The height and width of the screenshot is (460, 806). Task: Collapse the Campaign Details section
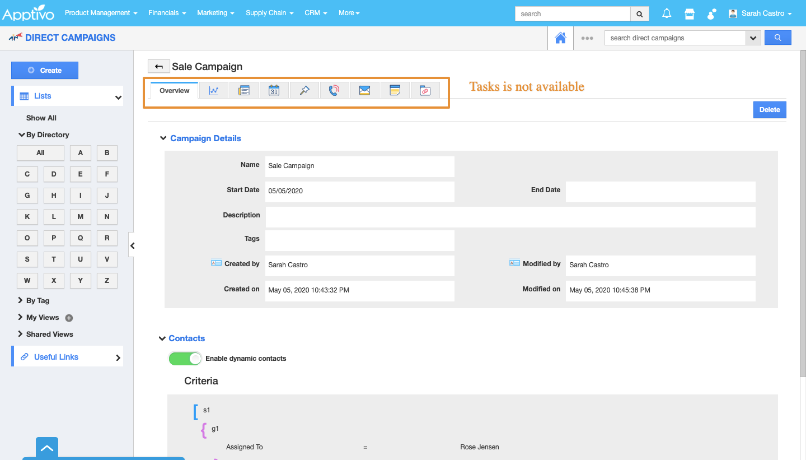163,138
